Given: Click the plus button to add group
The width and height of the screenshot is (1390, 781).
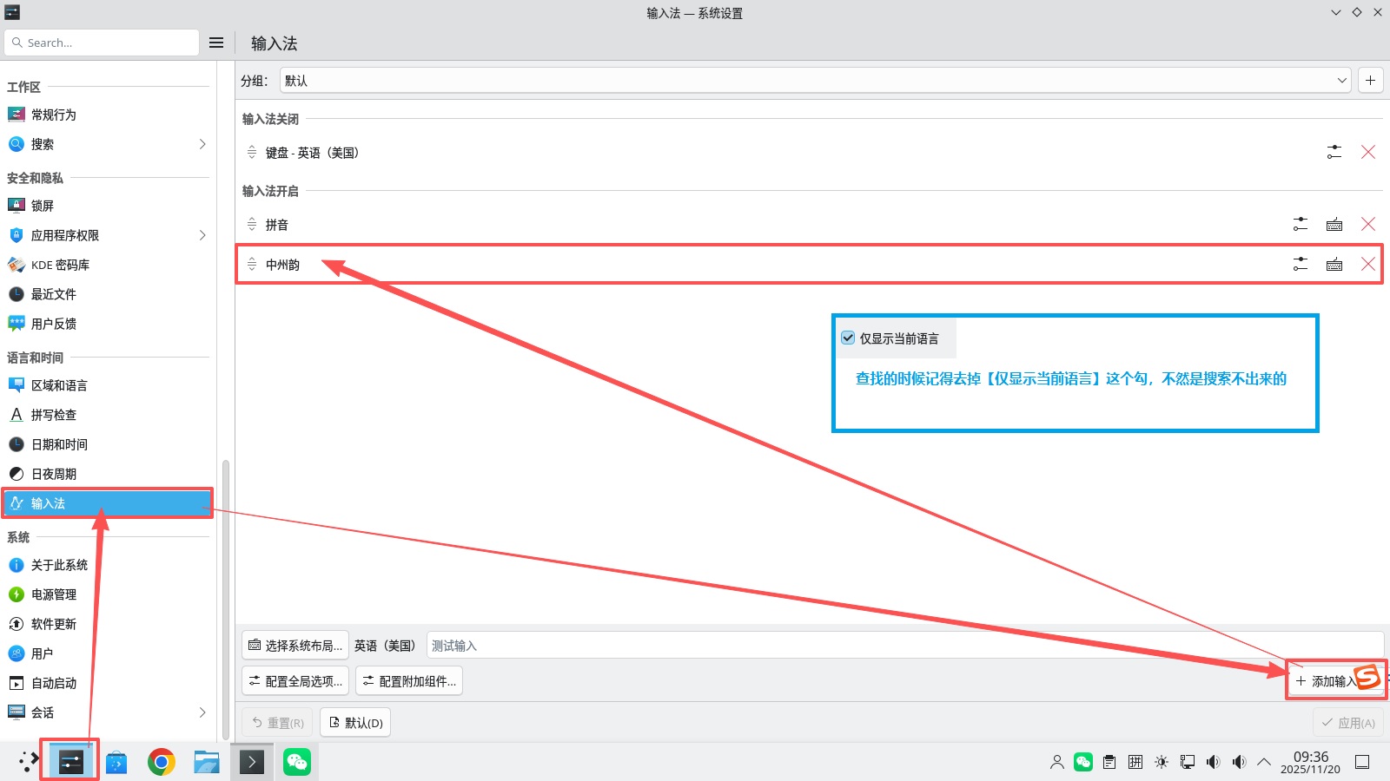Looking at the screenshot, I should point(1370,81).
